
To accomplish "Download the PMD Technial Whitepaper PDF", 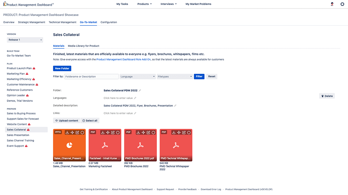I will [174, 133].
